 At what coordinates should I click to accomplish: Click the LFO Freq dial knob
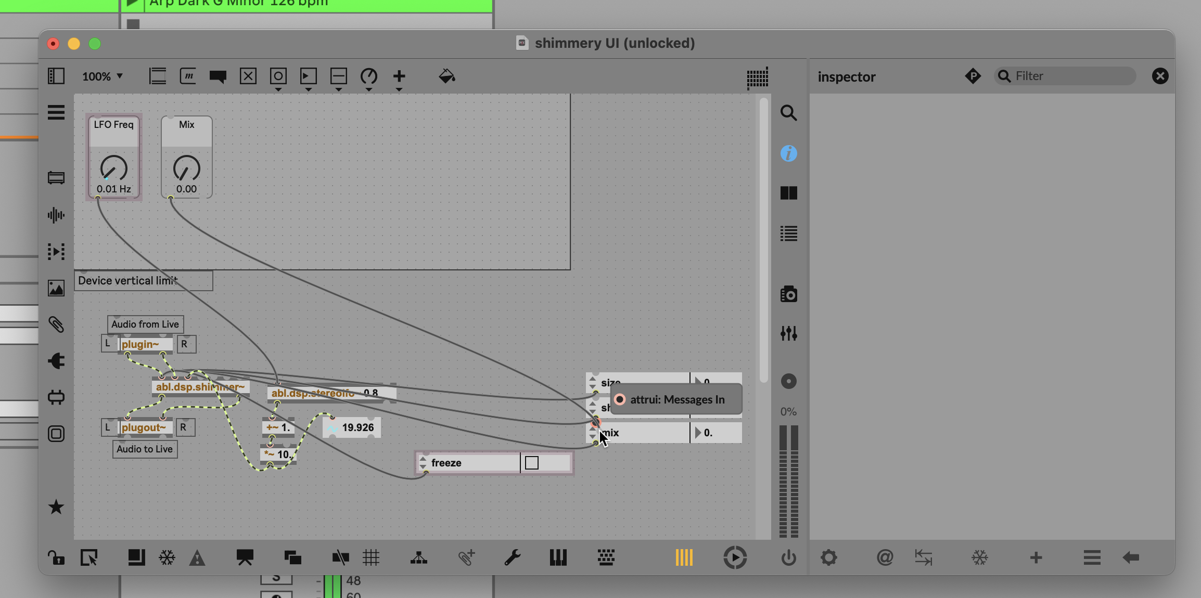(x=113, y=168)
